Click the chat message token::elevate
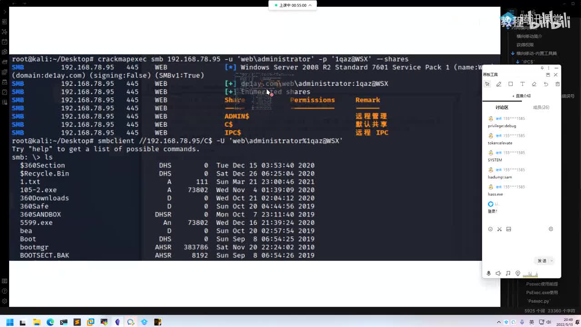 coord(500,143)
